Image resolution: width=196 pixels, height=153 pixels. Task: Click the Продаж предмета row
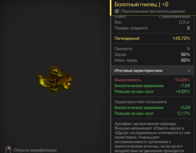pyautogui.click(x=152, y=28)
